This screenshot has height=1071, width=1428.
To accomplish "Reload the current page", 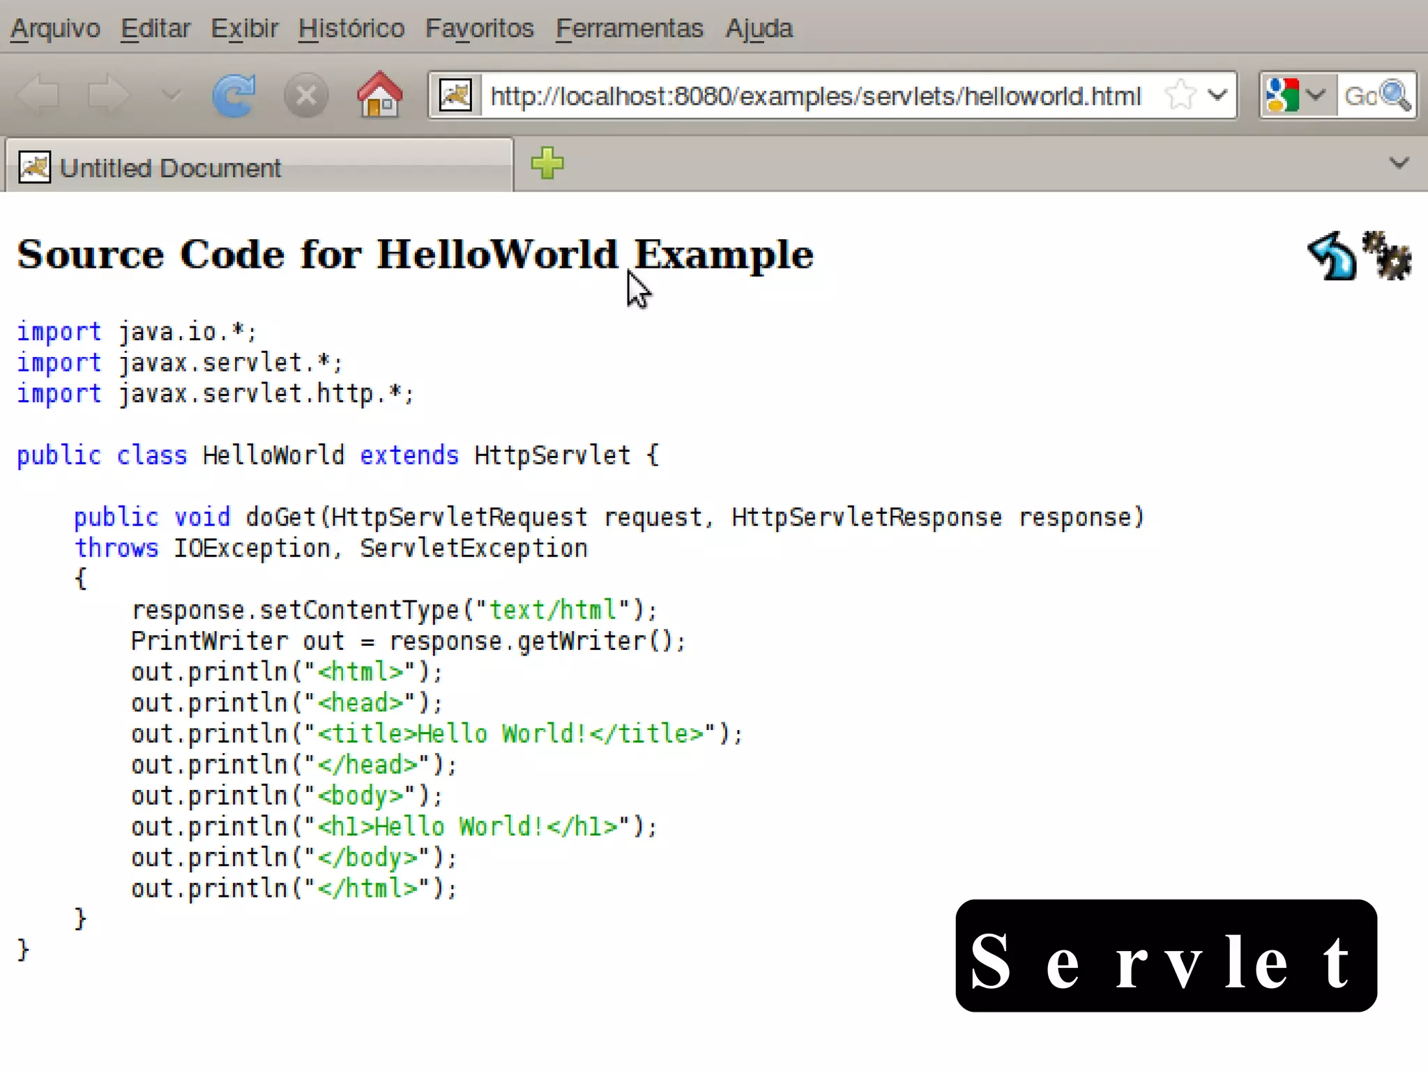I will click(234, 96).
